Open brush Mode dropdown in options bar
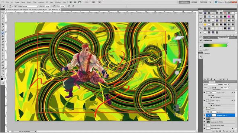This screenshot has width=238, height=133. click(30, 6)
